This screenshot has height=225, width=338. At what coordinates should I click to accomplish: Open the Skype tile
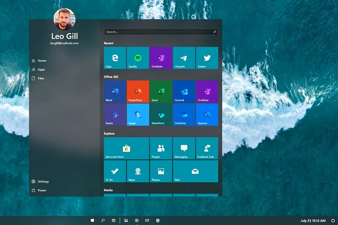click(x=138, y=115)
